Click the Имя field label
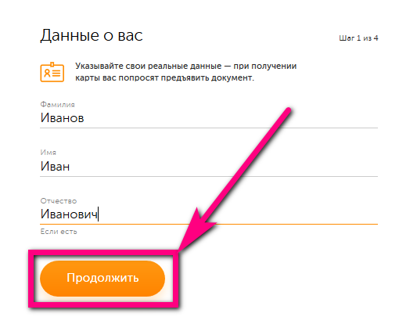Screen dimensions: 417x324 [x=49, y=153]
